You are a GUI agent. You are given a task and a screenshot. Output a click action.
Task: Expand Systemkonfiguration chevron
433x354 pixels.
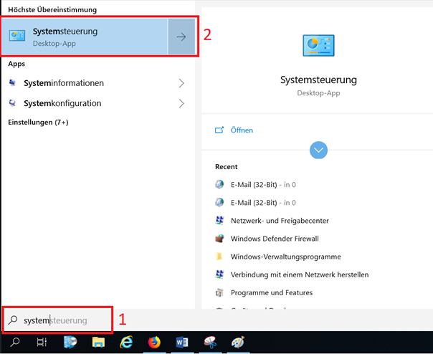181,103
